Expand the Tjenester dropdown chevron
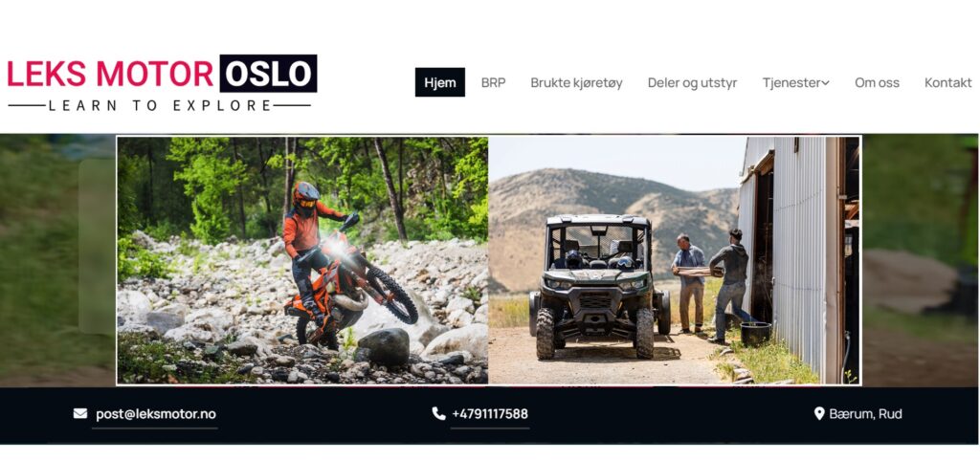 click(x=825, y=83)
